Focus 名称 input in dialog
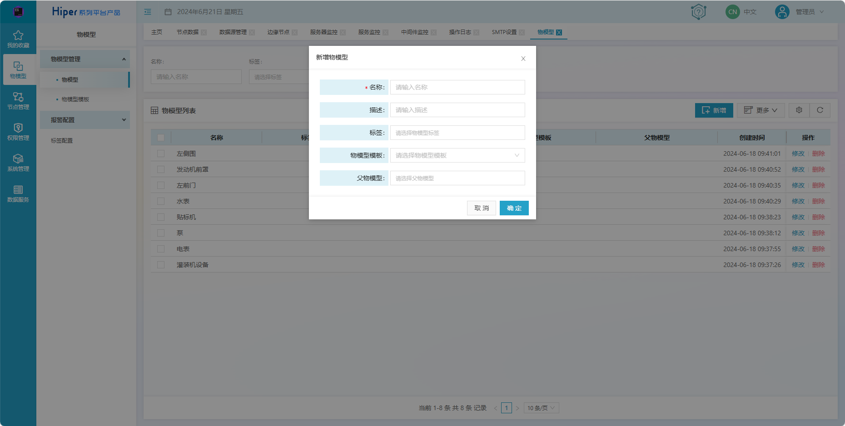 (457, 87)
